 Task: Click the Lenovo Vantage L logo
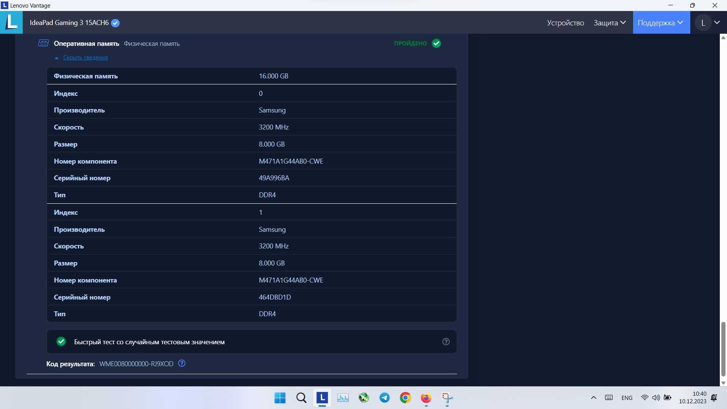coord(11,22)
